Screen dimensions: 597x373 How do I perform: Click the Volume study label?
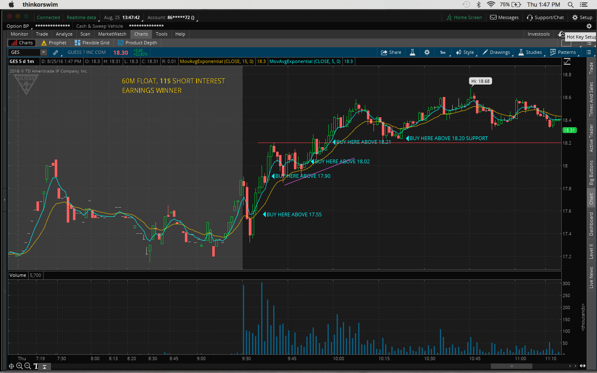[18, 275]
